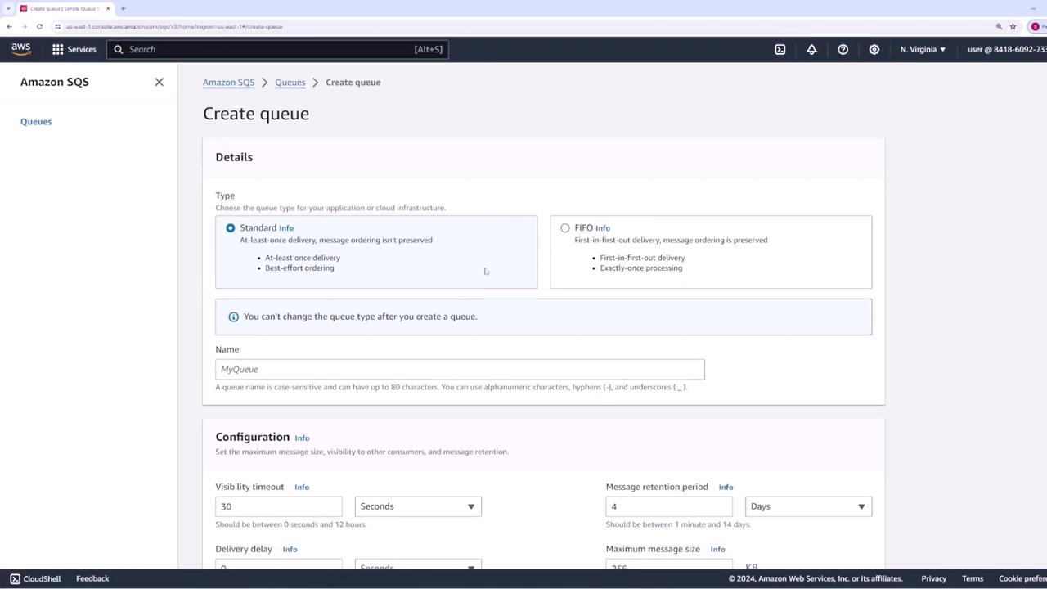Viewport: 1047px width, 589px height.
Task: Click the 'Amazon SQS' sidebar title
Action: tap(55, 82)
